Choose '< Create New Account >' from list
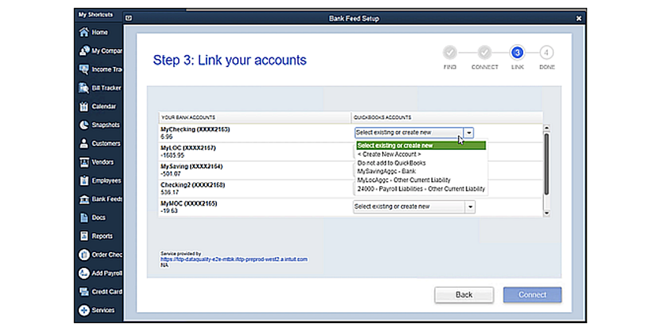The image size is (662, 331). pos(389,154)
